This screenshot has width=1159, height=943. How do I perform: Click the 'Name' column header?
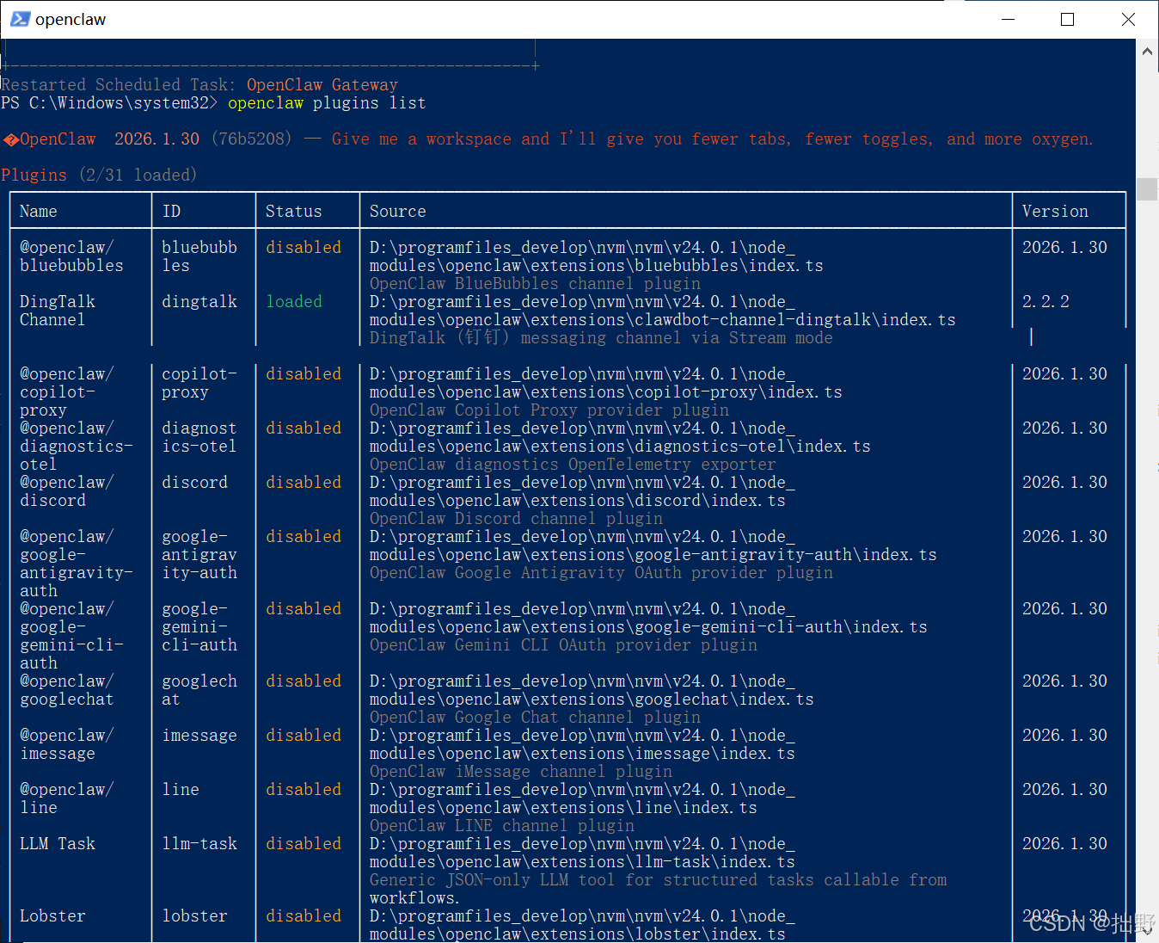coord(39,211)
